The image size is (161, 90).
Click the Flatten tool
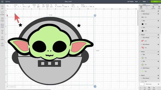(x=154, y=88)
